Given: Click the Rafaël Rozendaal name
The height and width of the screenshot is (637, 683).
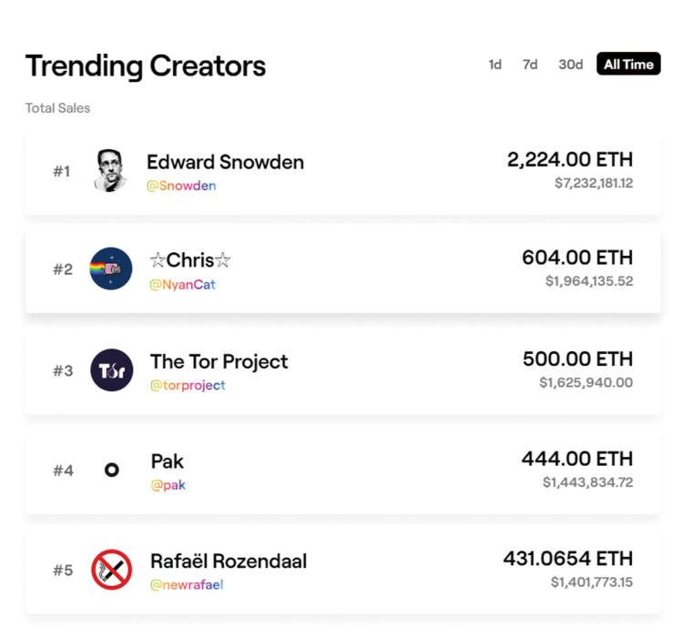Looking at the screenshot, I should pyautogui.click(x=229, y=561).
